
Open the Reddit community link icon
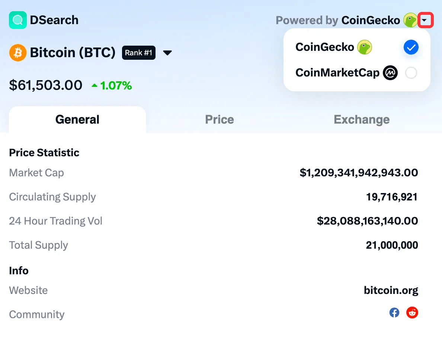pos(412,313)
